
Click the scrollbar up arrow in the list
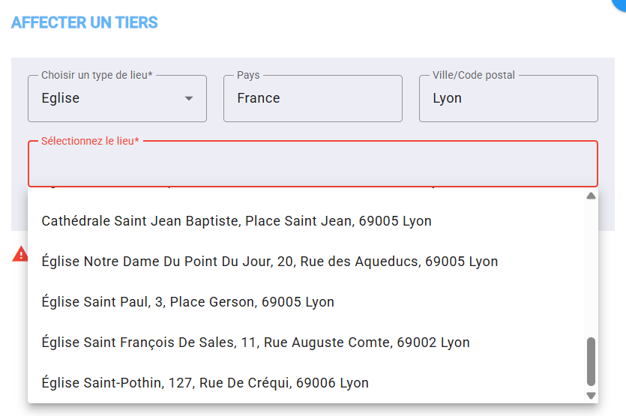[591, 196]
